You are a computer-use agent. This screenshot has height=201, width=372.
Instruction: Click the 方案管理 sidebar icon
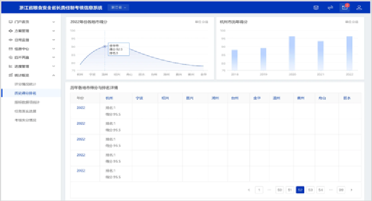(x=11, y=31)
